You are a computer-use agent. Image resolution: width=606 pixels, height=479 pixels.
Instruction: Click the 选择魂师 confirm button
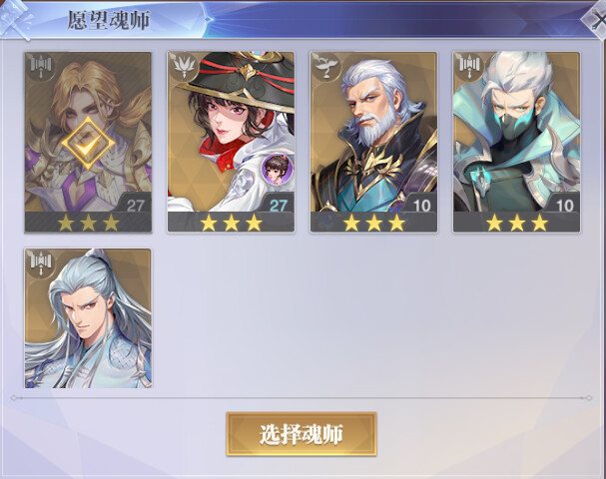coord(302,434)
